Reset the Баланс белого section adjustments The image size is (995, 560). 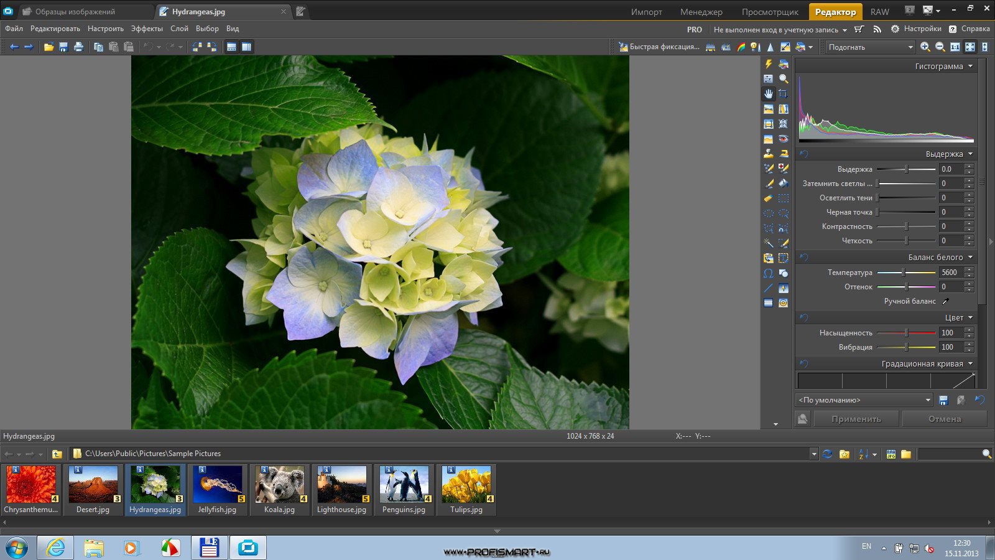point(803,257)
